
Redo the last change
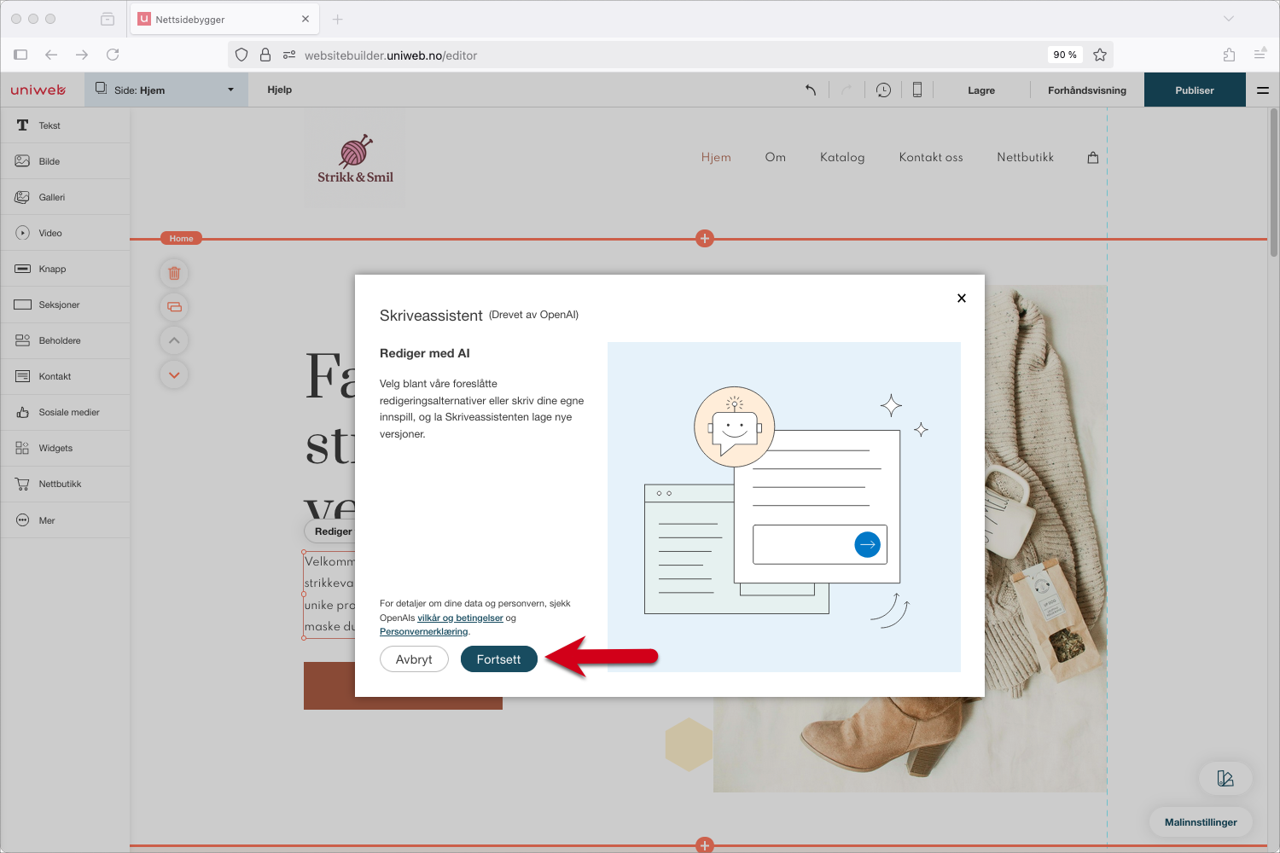[847, 90]
